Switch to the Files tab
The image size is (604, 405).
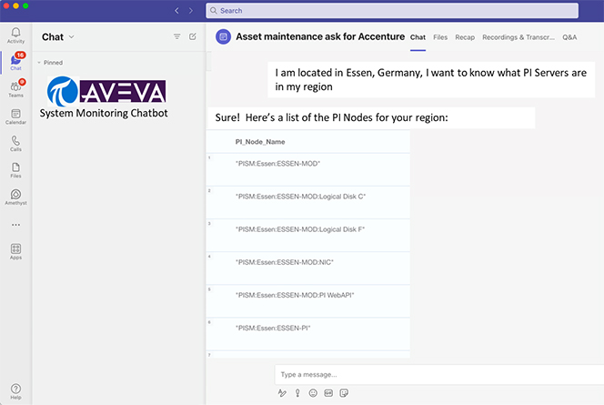coord(440,37)
